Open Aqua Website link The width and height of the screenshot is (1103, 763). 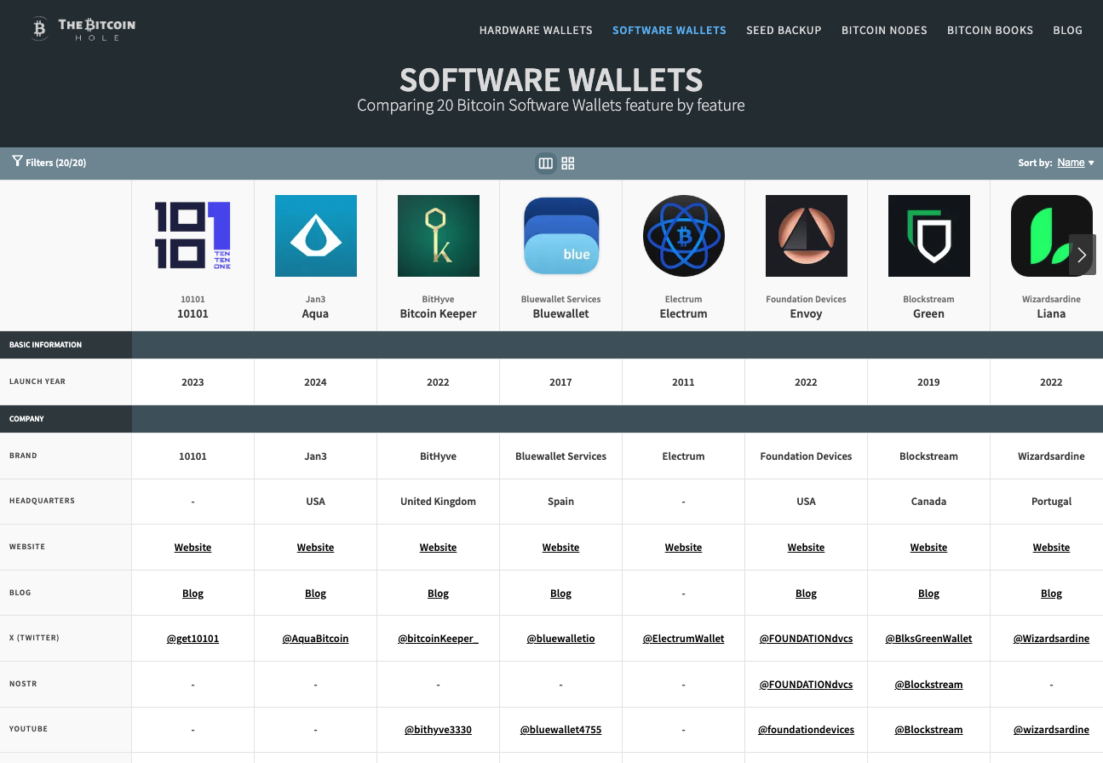point(316,548)
